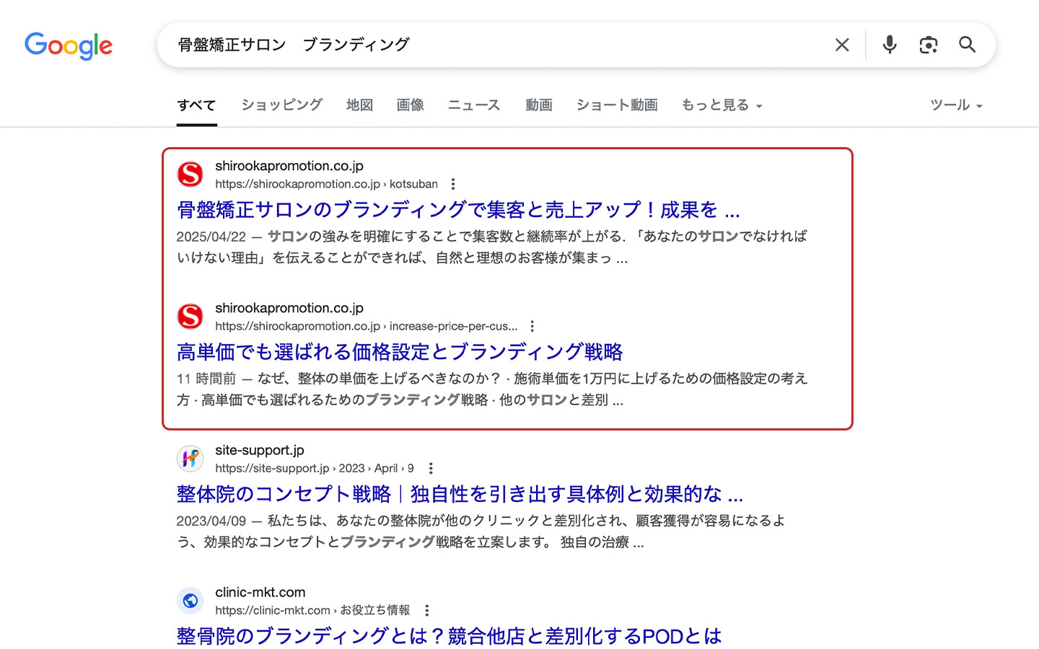The height and width of the screenshot is (649, 1039).
Task: Open the ニュース tab
Action: [x=474, y=105]
